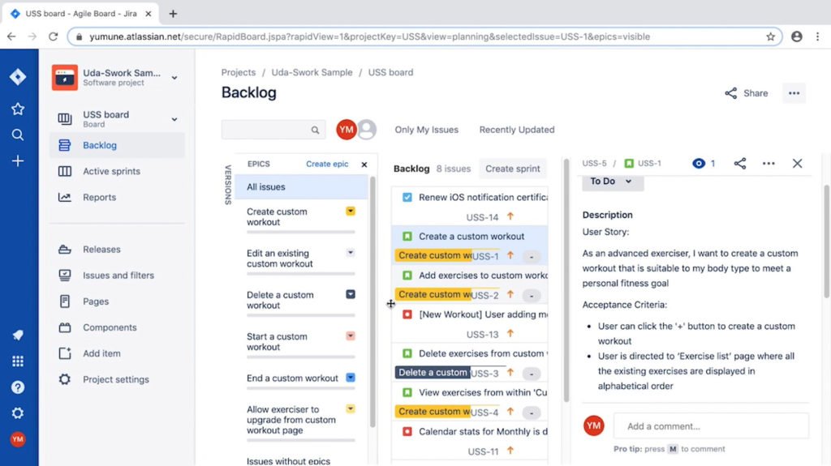Open the search magnifier in left rail

click(x=18, y=135)
